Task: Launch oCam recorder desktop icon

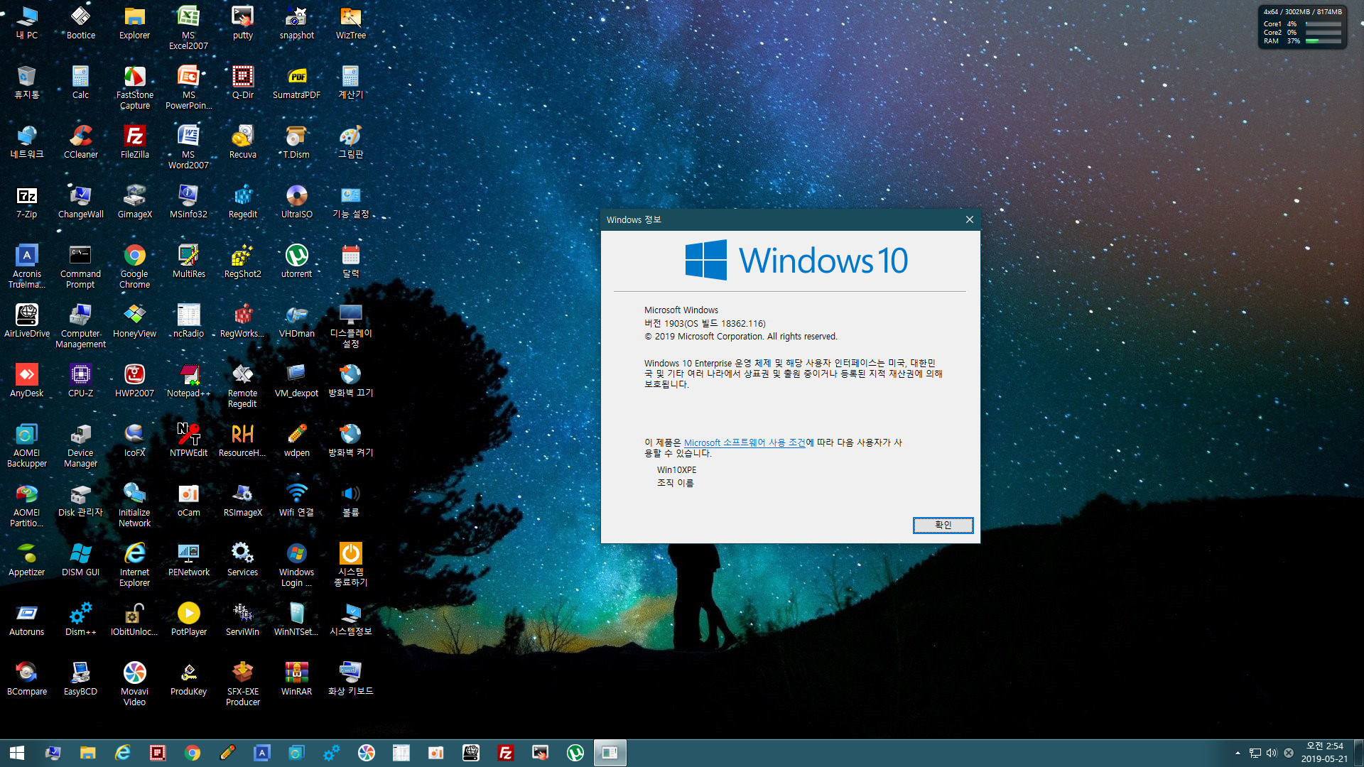Action: point(188,500)
